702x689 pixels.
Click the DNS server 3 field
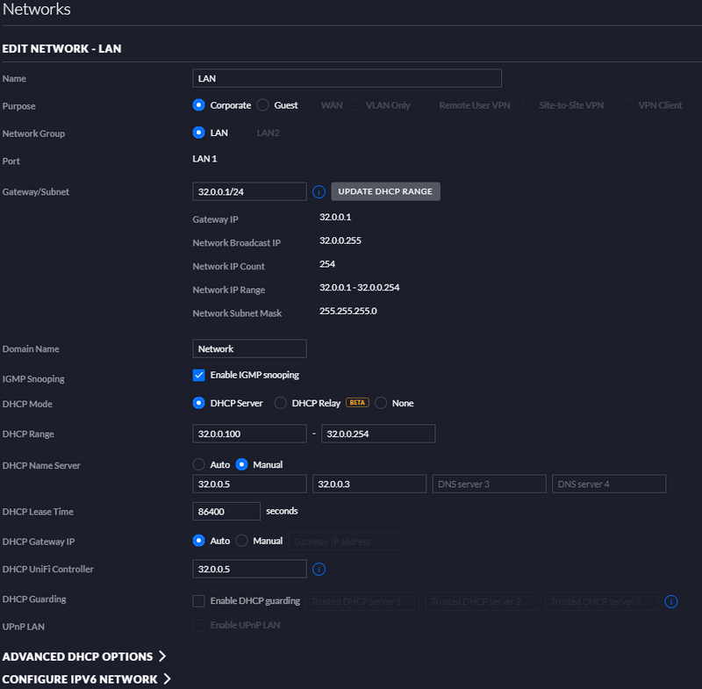pyautogui.click(x=489, y=484)
